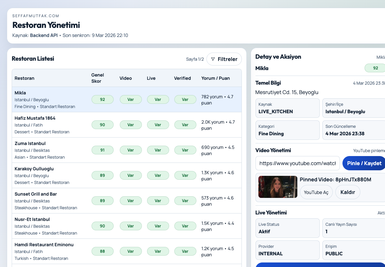Click the Provider INTERNAL card
This screenshot has height=267, width=385.
pyautogui.click(x=288, y=250)
